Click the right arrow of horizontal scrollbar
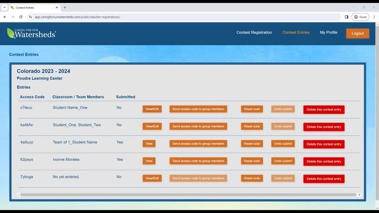 click(x=359, y=195)
